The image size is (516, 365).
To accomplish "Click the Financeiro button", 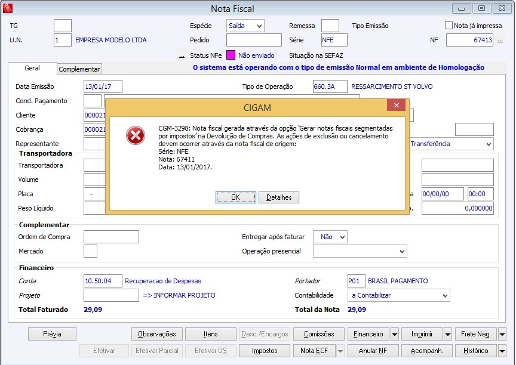I will click(368, 334).
